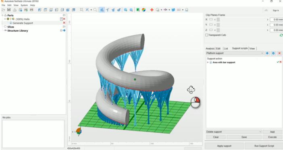The image size is (283, 150).
Task: Remove Generate Support with its red X
Action: [64, 23]
